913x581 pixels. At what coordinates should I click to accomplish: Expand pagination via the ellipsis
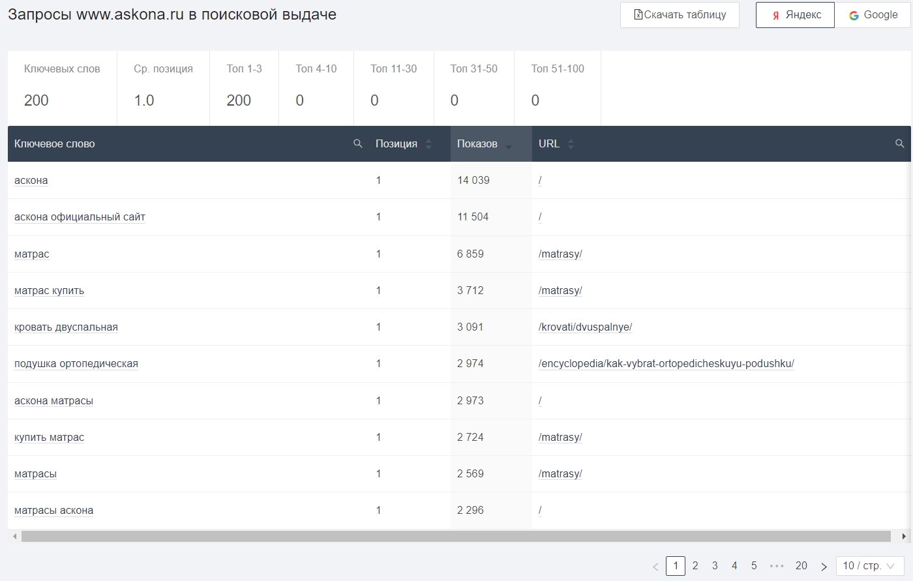pos(776,566)
